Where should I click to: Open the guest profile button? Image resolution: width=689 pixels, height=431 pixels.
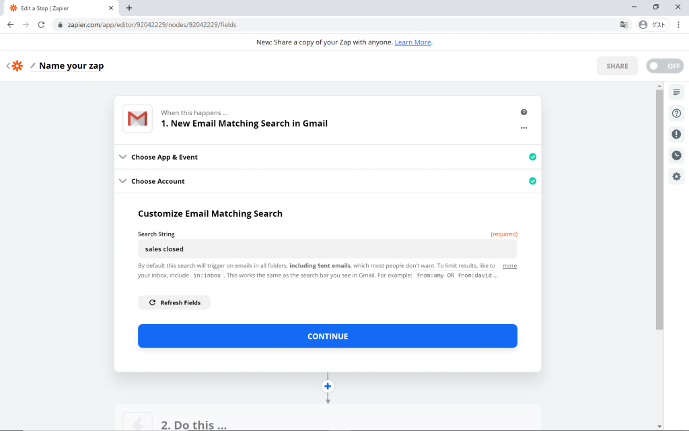(x=653, y=25)
